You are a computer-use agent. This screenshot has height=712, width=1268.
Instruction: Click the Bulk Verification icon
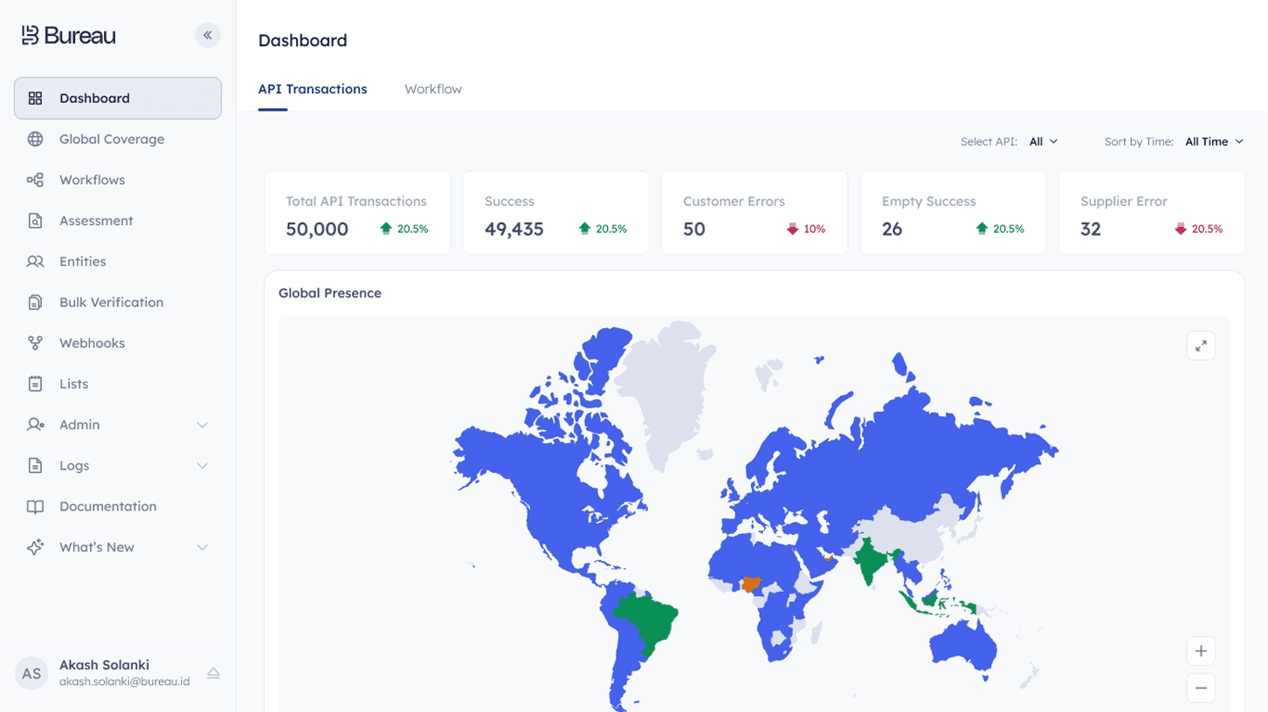click(35, 302)
